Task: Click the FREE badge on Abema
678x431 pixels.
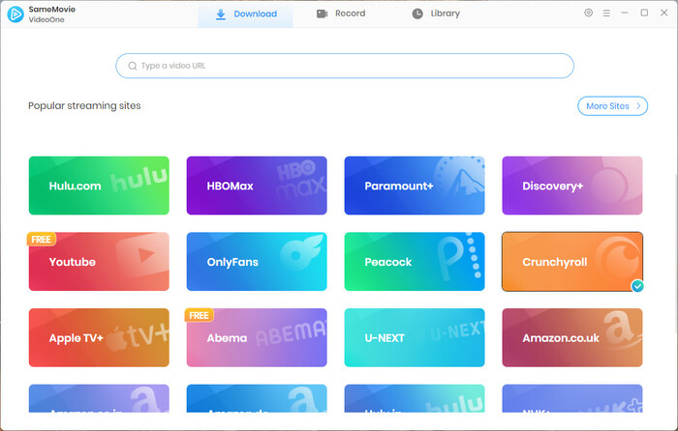Action: tap(199, 315)
